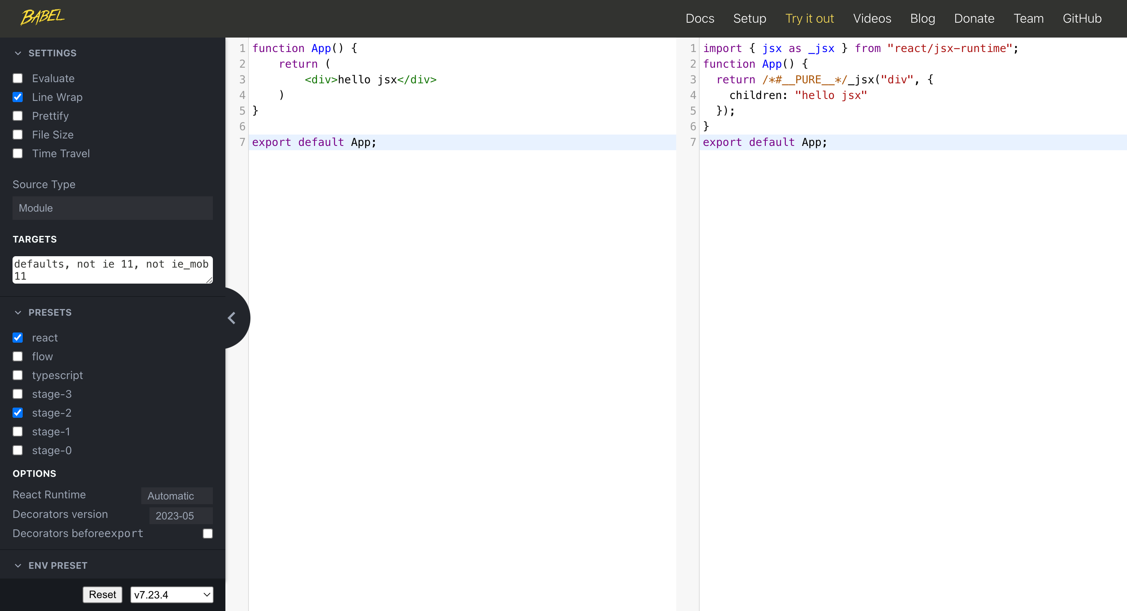The height and width of the screenshot is (611, 1127).
Task: Click the import line in output editor
Action: pyautogui.click(x=861, y=48)
